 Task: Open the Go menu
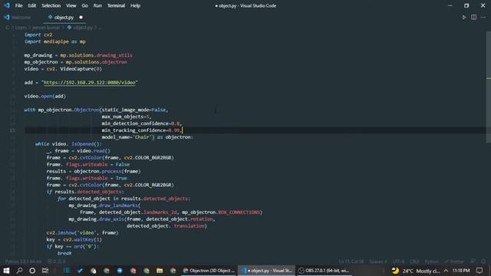(85, 5)
